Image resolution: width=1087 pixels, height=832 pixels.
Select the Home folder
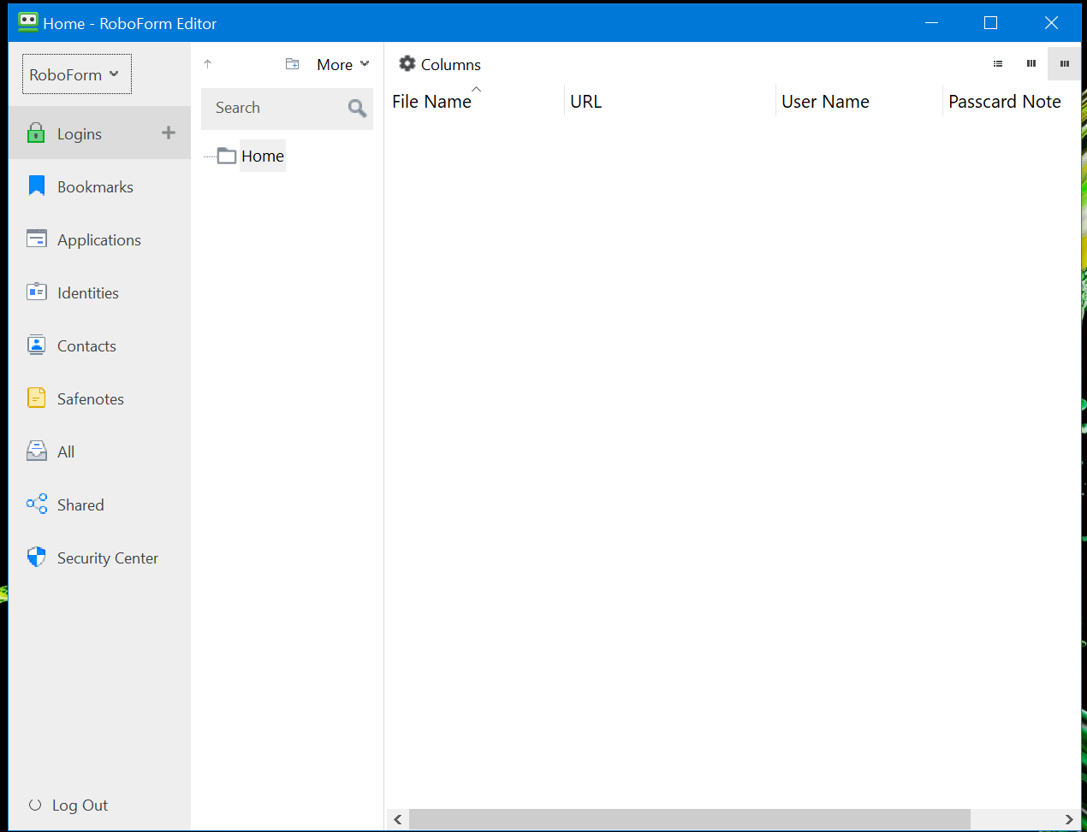(263, 156)
